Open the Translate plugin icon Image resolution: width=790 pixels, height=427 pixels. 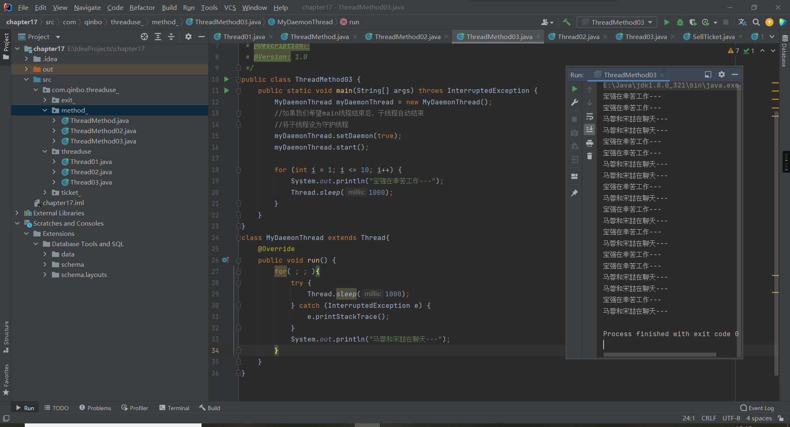(x=742, y=22)
